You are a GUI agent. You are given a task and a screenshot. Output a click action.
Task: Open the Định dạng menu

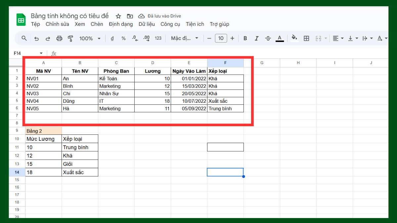pyautogui.click(x=121, y=24)
